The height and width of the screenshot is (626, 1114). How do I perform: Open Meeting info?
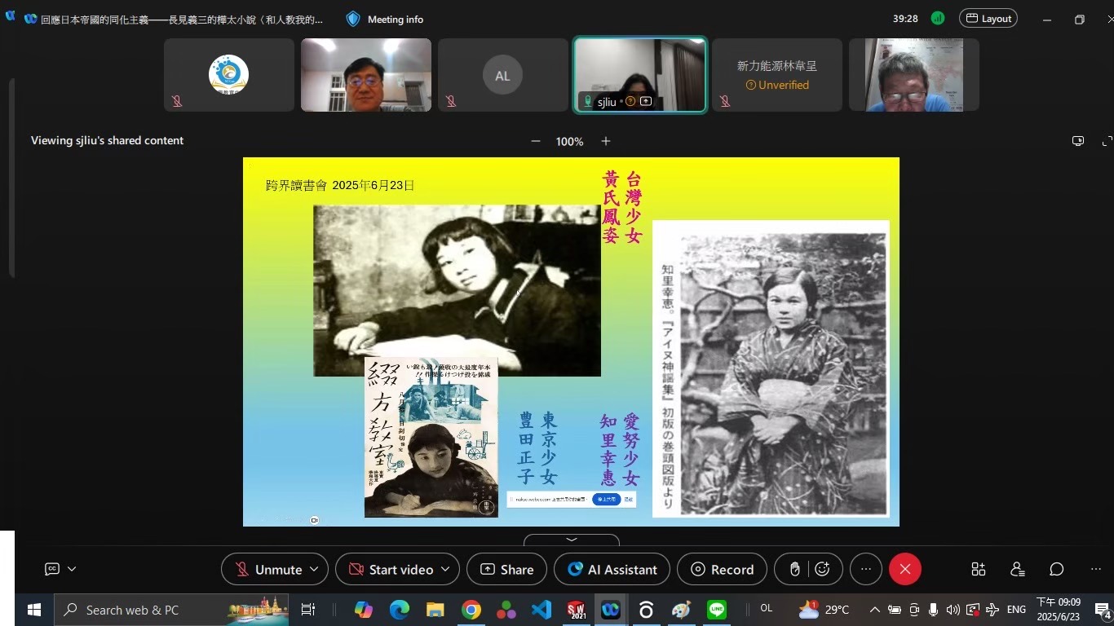click(385, 19)
